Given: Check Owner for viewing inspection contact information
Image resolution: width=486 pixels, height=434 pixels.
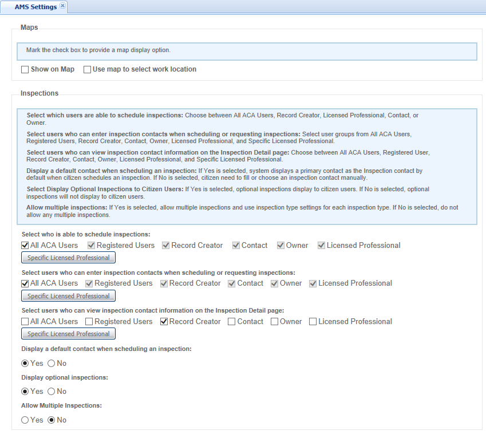Looking at the screenshot, I should tap(275, 322).
